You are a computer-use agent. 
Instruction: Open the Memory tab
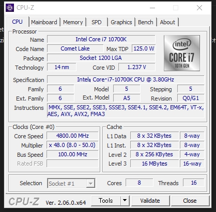73,22
